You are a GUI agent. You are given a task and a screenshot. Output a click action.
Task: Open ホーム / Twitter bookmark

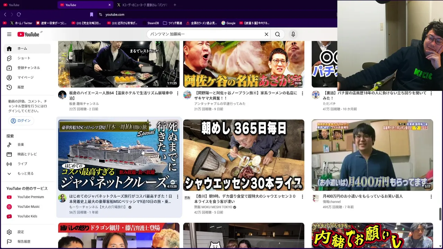(x=21, y=23)
